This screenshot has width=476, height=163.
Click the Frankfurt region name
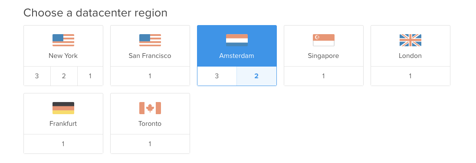(63, 124)
